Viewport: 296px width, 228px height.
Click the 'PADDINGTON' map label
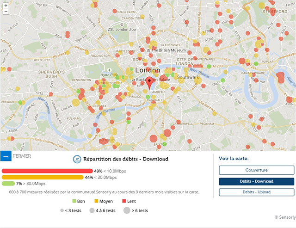tap(100, 56)
